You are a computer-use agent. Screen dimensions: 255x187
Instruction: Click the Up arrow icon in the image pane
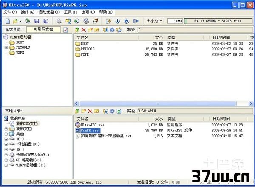point(77,30)
